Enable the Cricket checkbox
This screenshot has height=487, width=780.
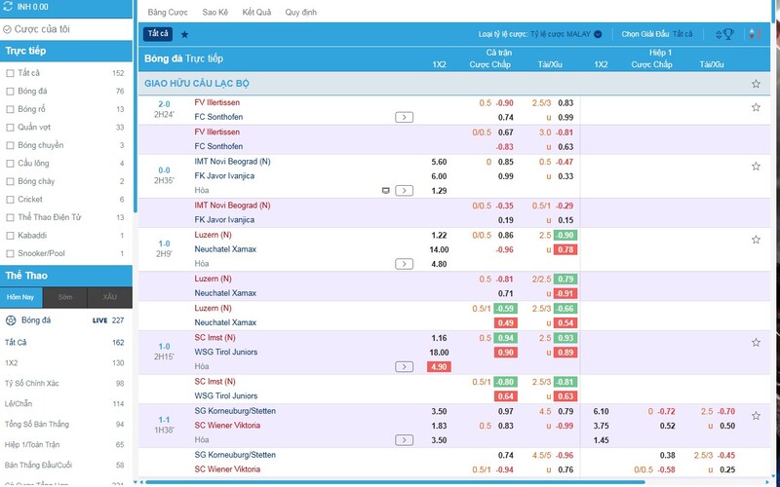click(x=10, y=200)
